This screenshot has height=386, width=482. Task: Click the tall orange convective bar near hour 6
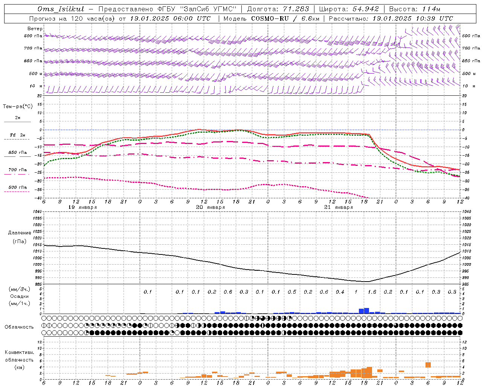point(428,365)
